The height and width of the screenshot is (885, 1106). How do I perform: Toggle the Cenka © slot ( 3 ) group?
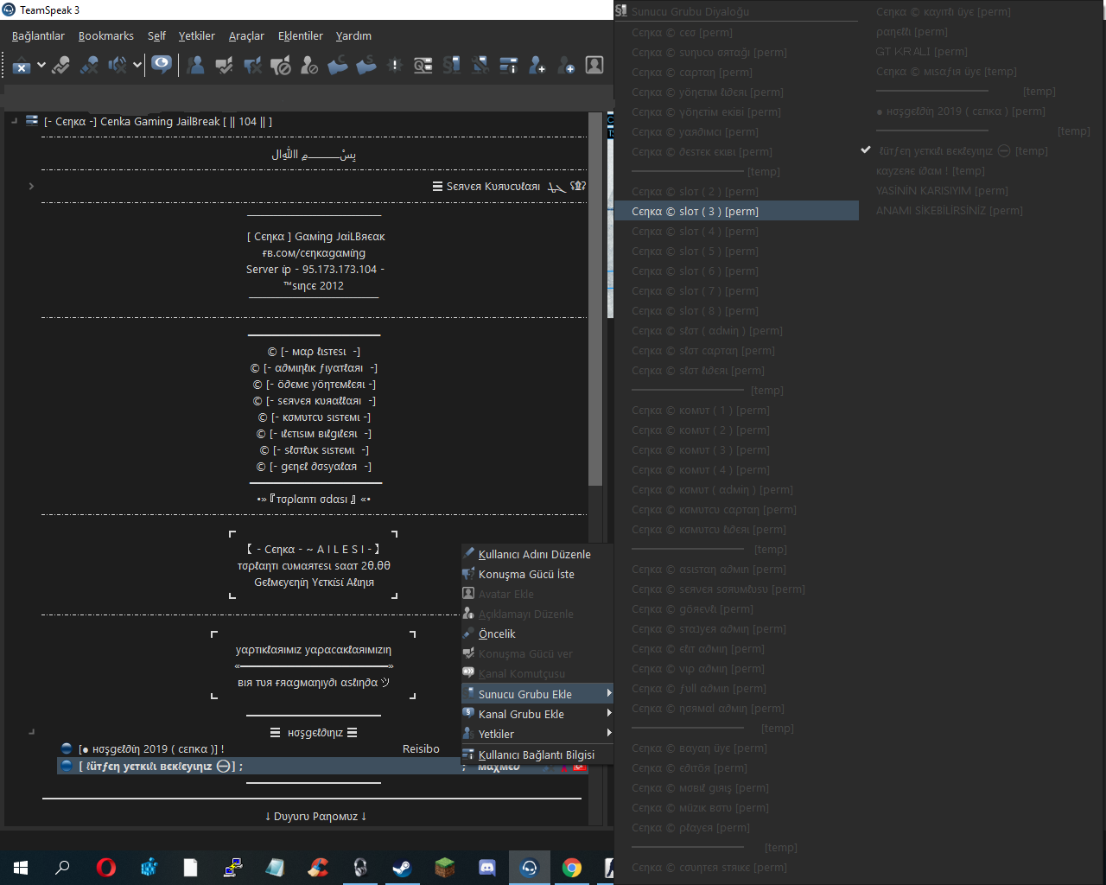(736, 211)
